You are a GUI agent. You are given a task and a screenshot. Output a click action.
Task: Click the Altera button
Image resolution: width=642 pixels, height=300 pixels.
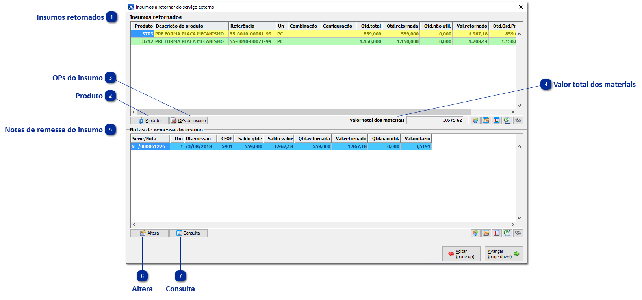tap(150, 233)
